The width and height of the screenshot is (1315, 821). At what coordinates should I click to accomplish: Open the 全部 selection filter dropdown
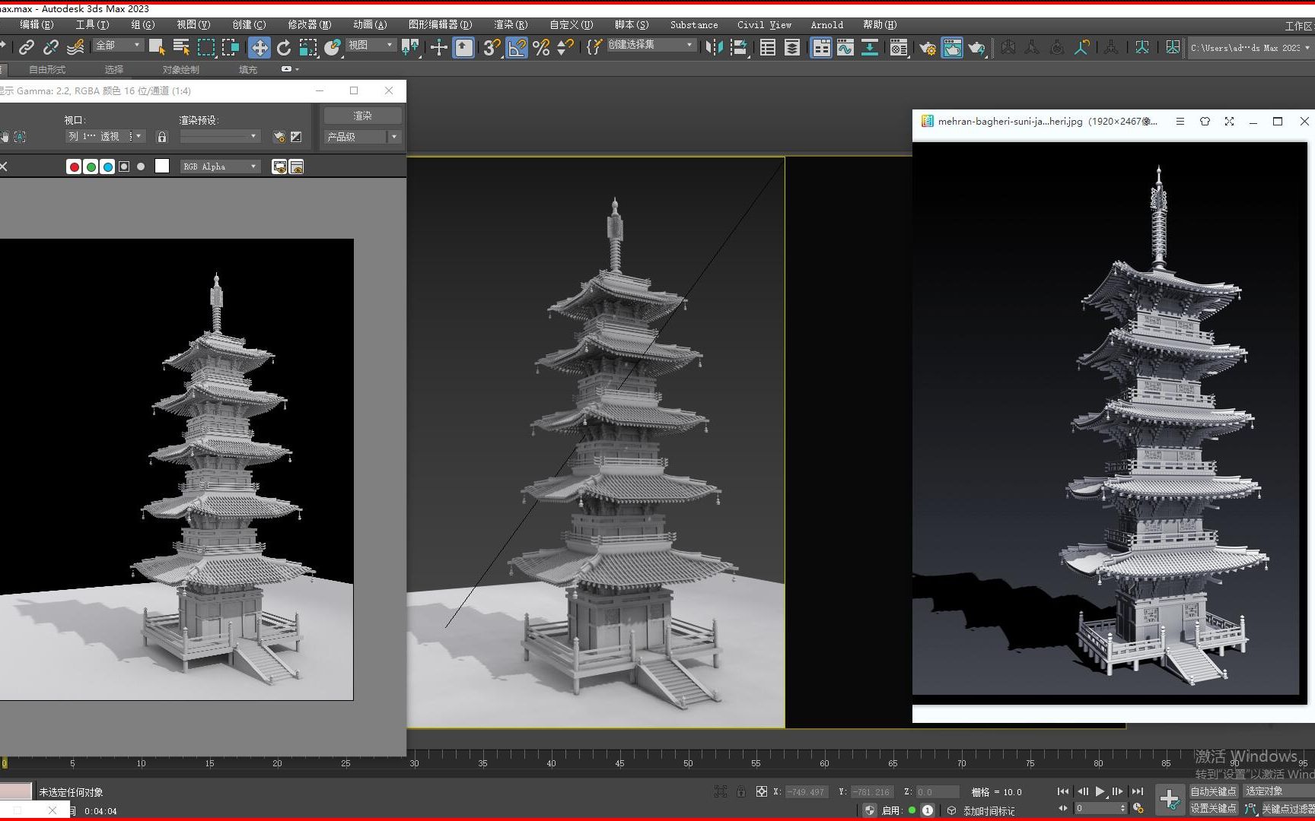117,46
